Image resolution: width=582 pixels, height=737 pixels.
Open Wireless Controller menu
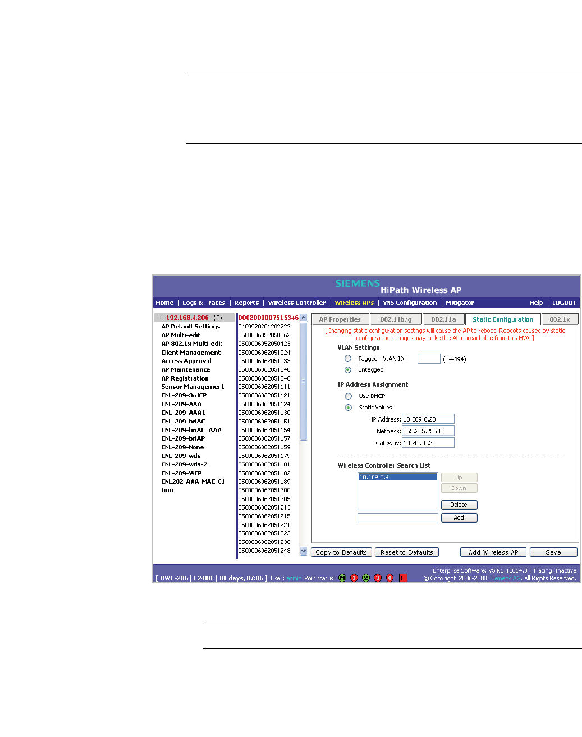[x=297, y=303]
